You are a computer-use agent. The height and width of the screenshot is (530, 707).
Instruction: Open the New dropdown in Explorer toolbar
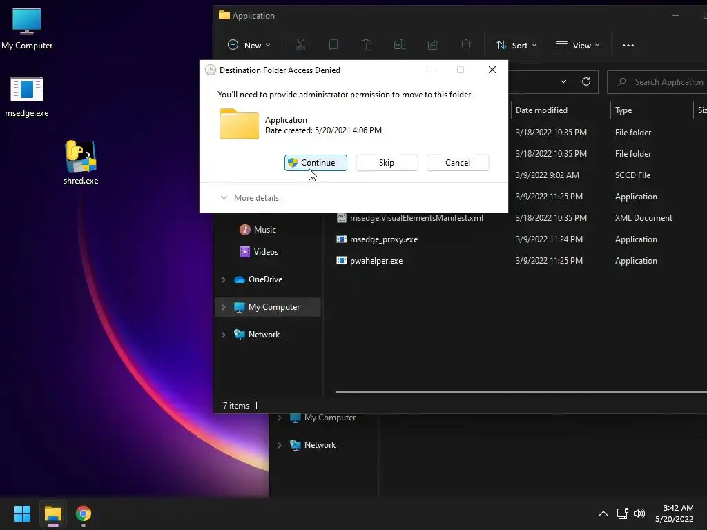point(249,45)
